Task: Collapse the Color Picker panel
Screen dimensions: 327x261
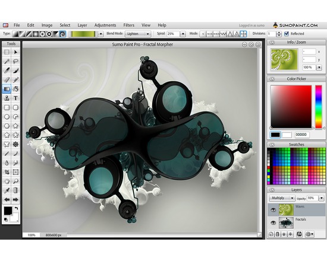Action: pyautogui.click(x=272, y=79)
